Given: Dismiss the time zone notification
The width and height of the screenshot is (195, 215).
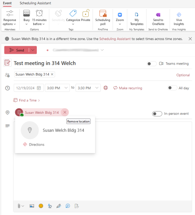Looking at the screenshot, I should pos(190,39).
